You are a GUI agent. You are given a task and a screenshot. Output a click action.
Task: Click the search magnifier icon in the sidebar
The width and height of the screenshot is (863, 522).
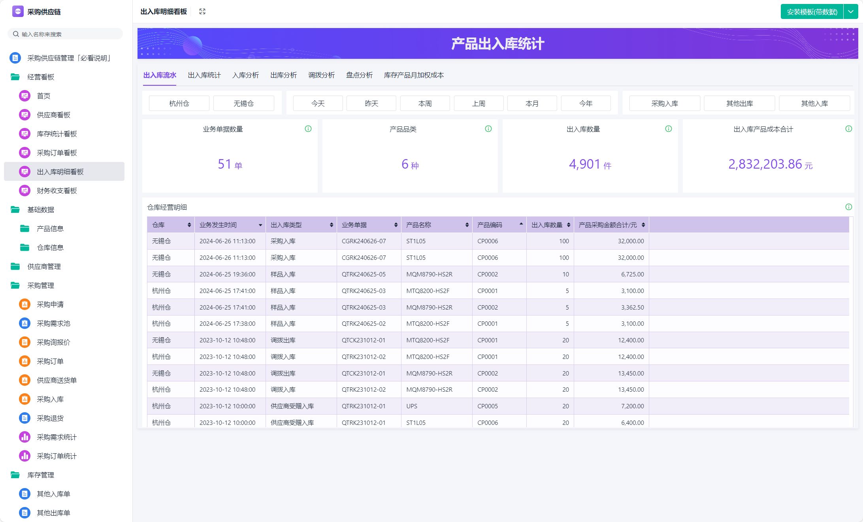click(x=16, y=34)
